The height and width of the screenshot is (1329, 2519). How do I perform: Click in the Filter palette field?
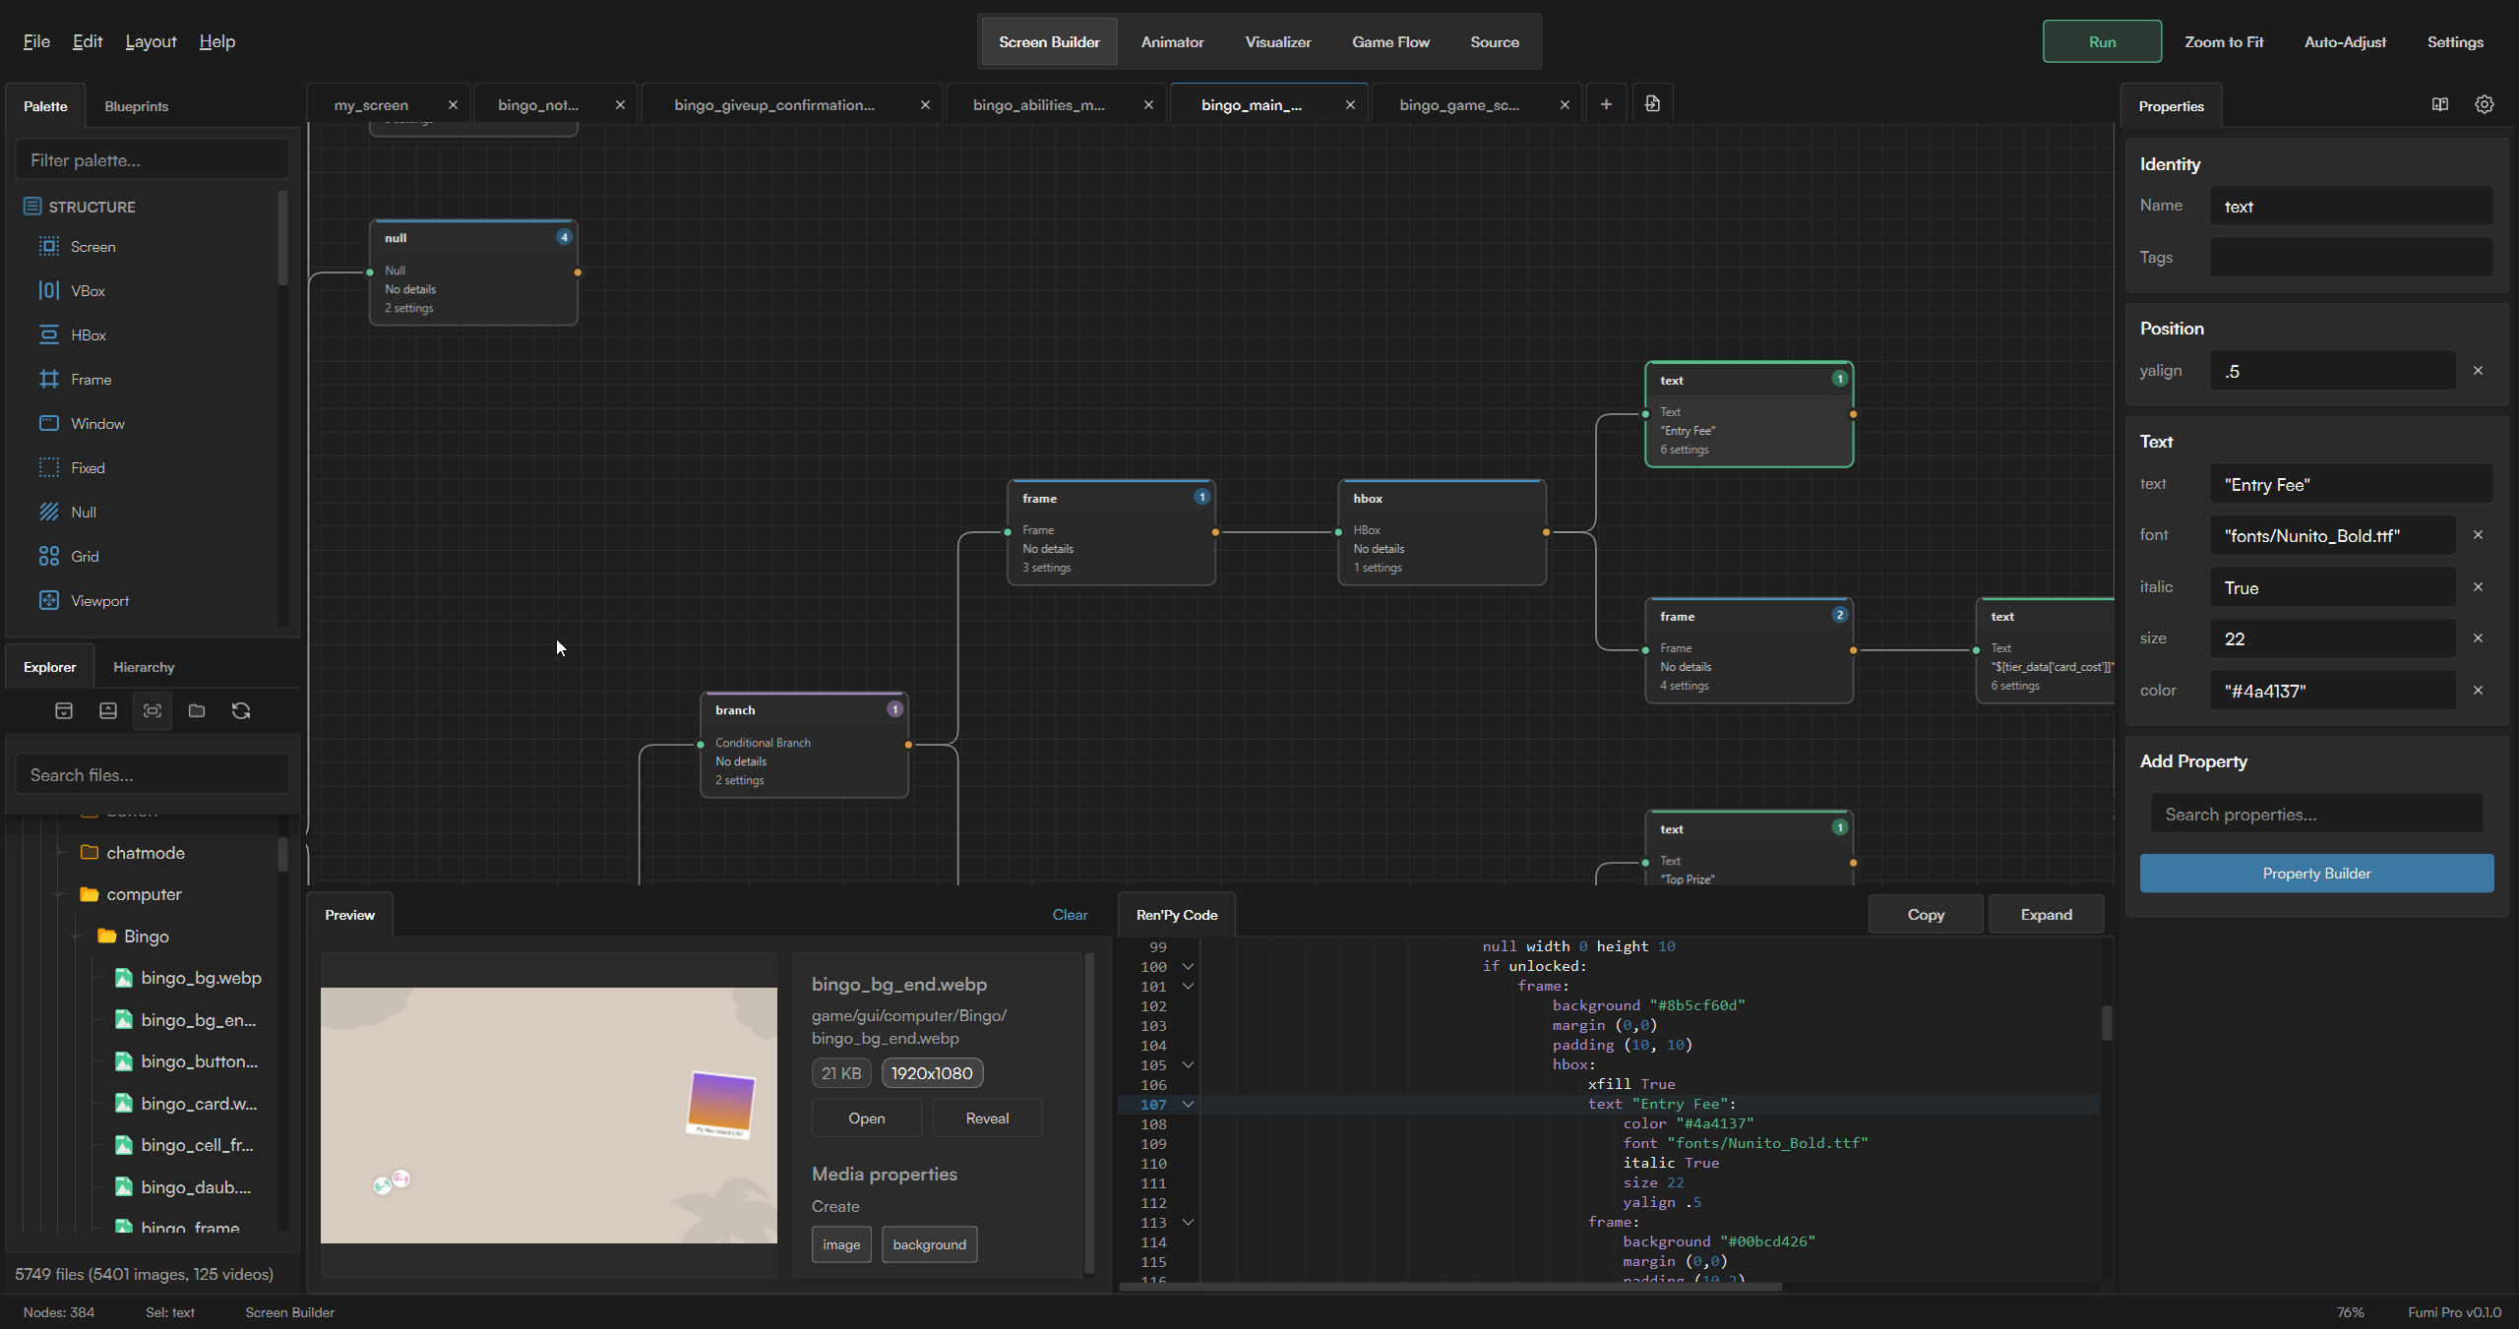(153, 159)
